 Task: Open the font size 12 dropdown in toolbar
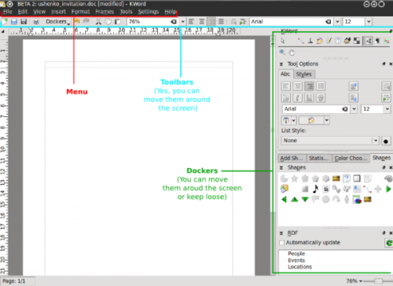click(x=369, y=22)
